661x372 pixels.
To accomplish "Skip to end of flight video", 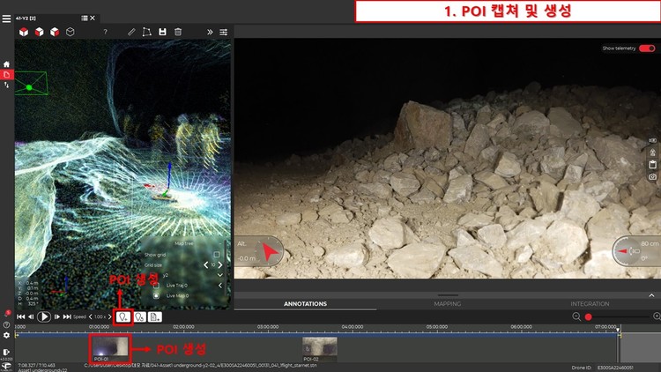I will (x=67, y=316).
